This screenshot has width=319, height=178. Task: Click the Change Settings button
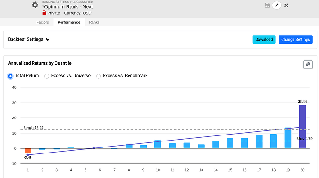pos(295,39)
